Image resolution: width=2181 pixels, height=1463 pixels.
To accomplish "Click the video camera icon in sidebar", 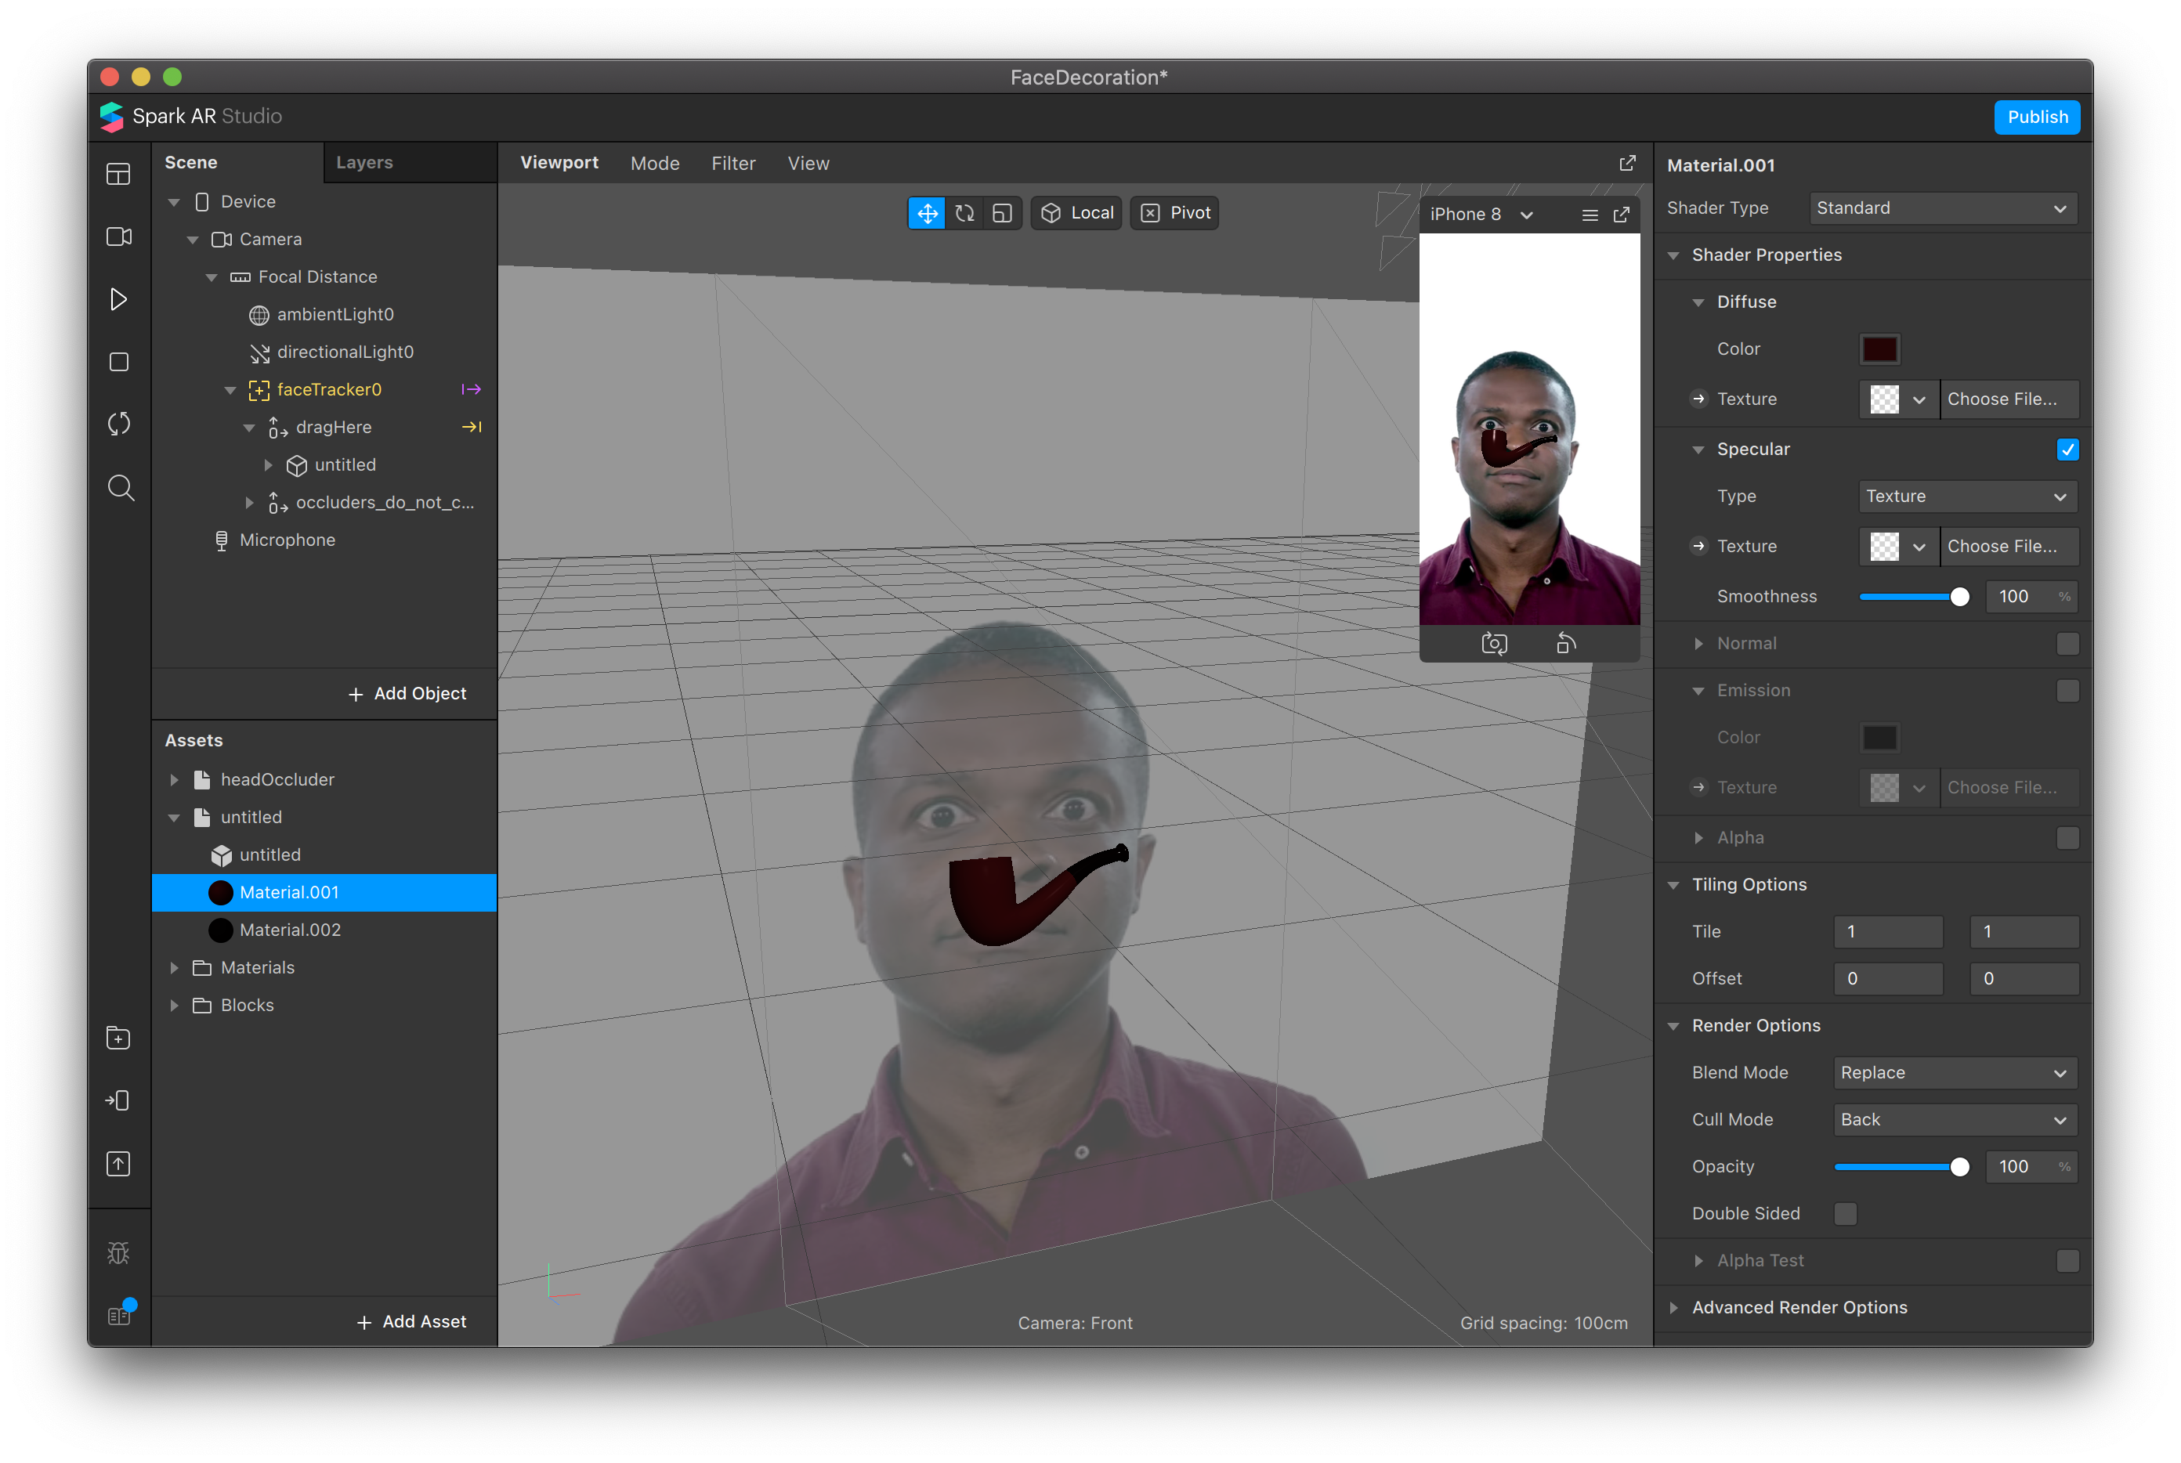I will [x=118, y=237].
